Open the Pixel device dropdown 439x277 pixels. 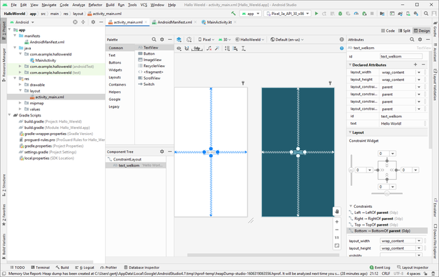point(206,40)
